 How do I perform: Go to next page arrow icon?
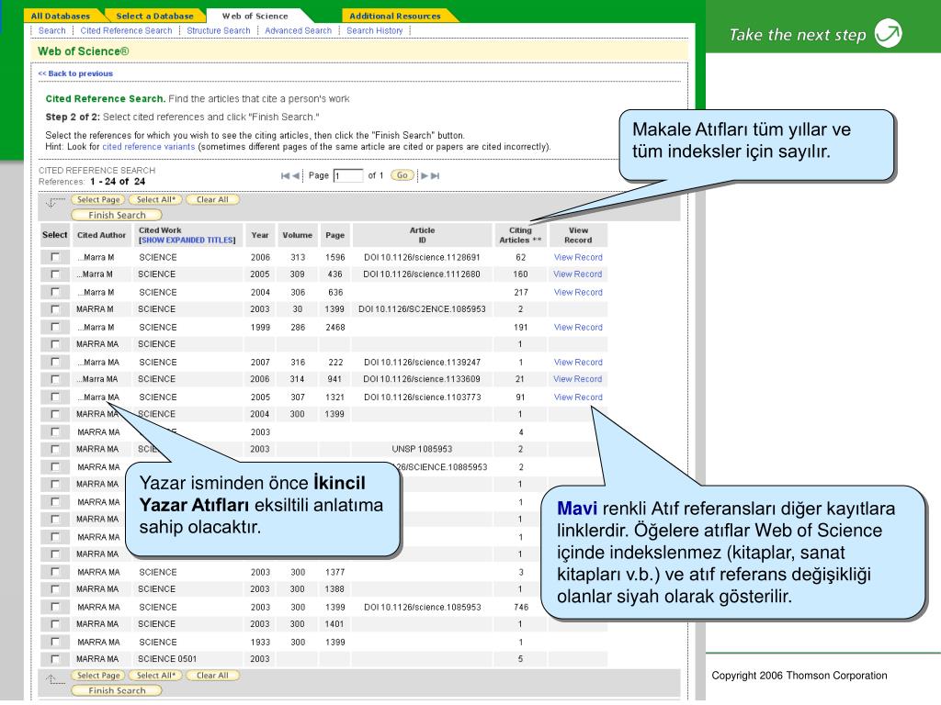425,175
